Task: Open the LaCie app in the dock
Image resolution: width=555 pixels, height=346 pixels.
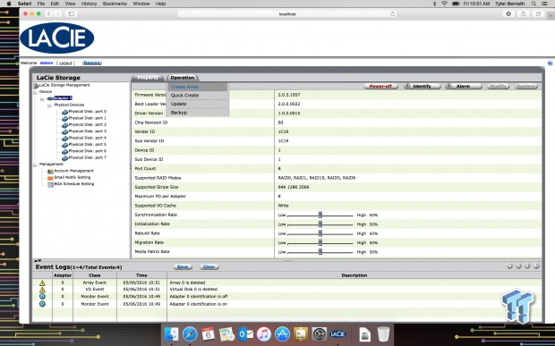Action: [x=337, y=333]
